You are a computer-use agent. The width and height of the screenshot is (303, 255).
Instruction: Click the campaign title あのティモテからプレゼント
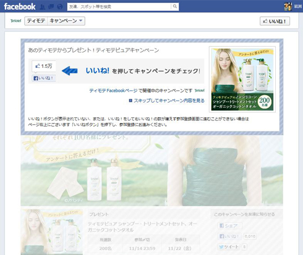point(93,50)
